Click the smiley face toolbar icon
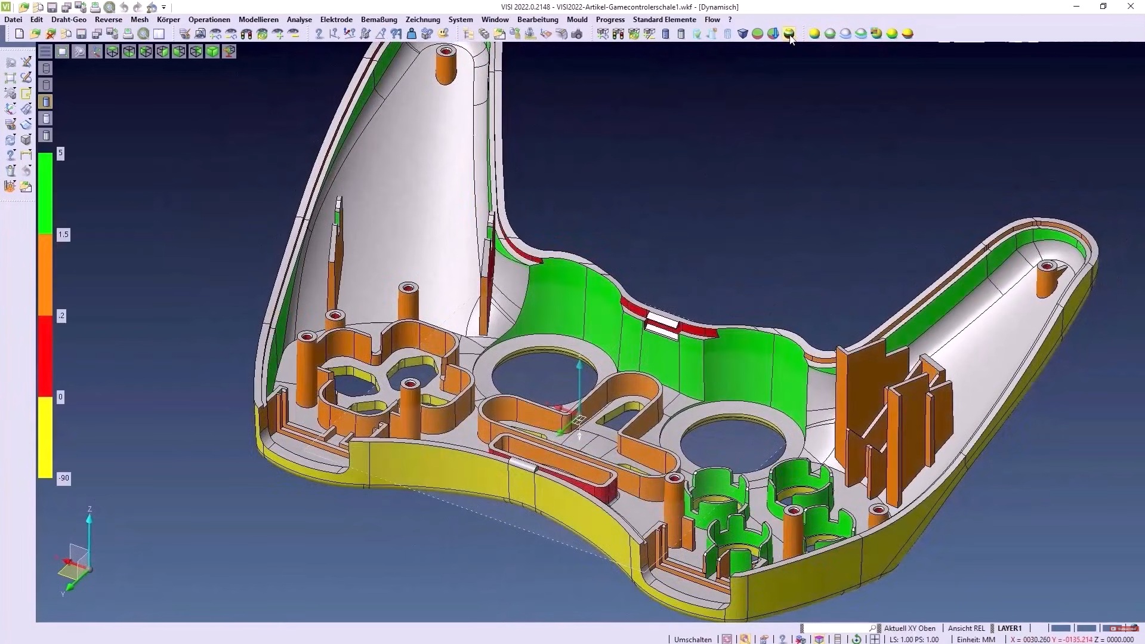1145x644 pixels. [443, 34]
